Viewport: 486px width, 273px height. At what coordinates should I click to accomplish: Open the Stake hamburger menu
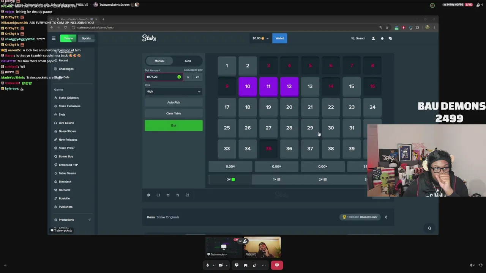(x=54, y=38)
